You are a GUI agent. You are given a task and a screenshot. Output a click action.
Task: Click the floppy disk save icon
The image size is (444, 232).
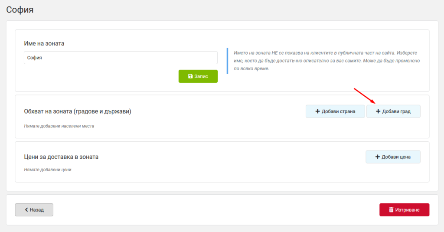click(x=190, y=76)
